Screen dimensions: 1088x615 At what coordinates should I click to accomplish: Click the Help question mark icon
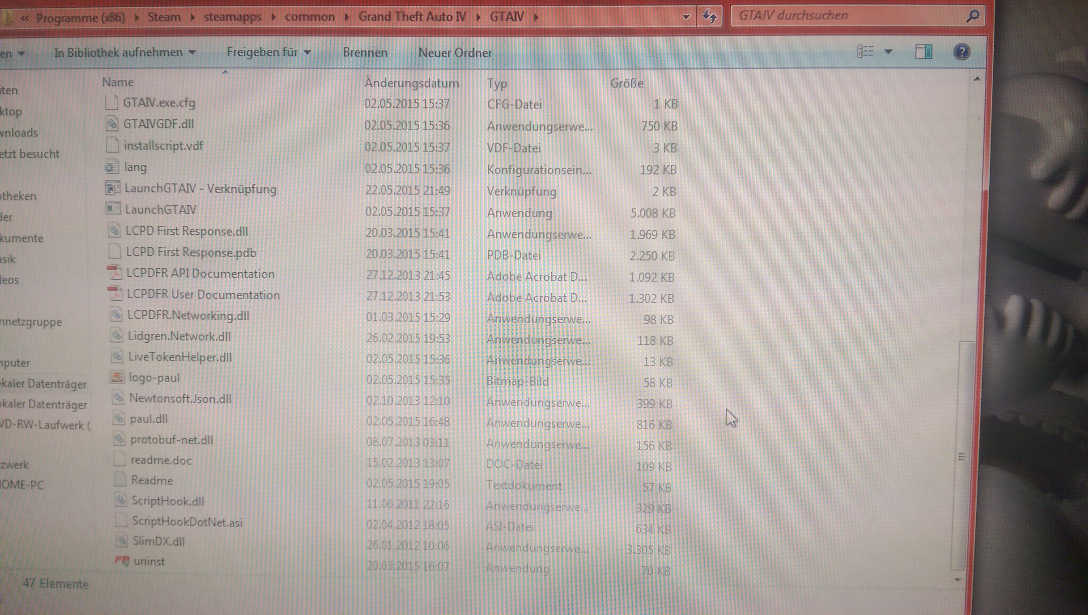961,52
